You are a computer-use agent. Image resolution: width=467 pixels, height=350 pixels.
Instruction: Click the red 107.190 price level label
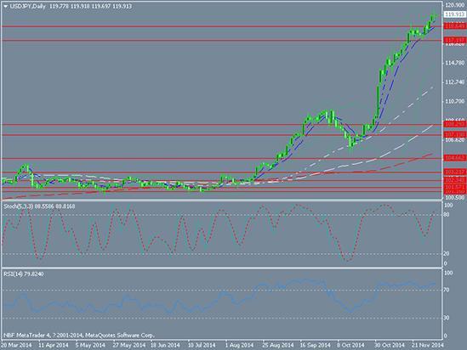[x=454, y=135]
